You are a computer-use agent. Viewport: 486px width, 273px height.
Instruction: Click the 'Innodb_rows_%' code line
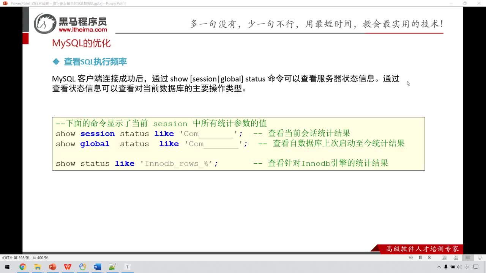[137, 163]
